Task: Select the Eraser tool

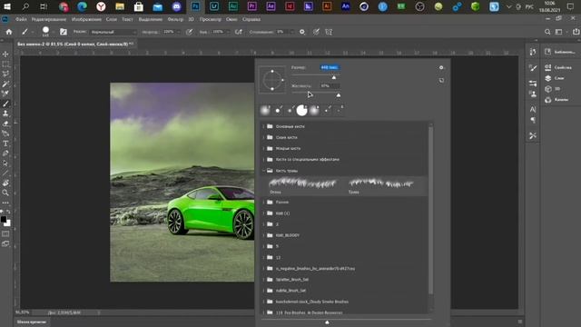Action: pos(5,124)
